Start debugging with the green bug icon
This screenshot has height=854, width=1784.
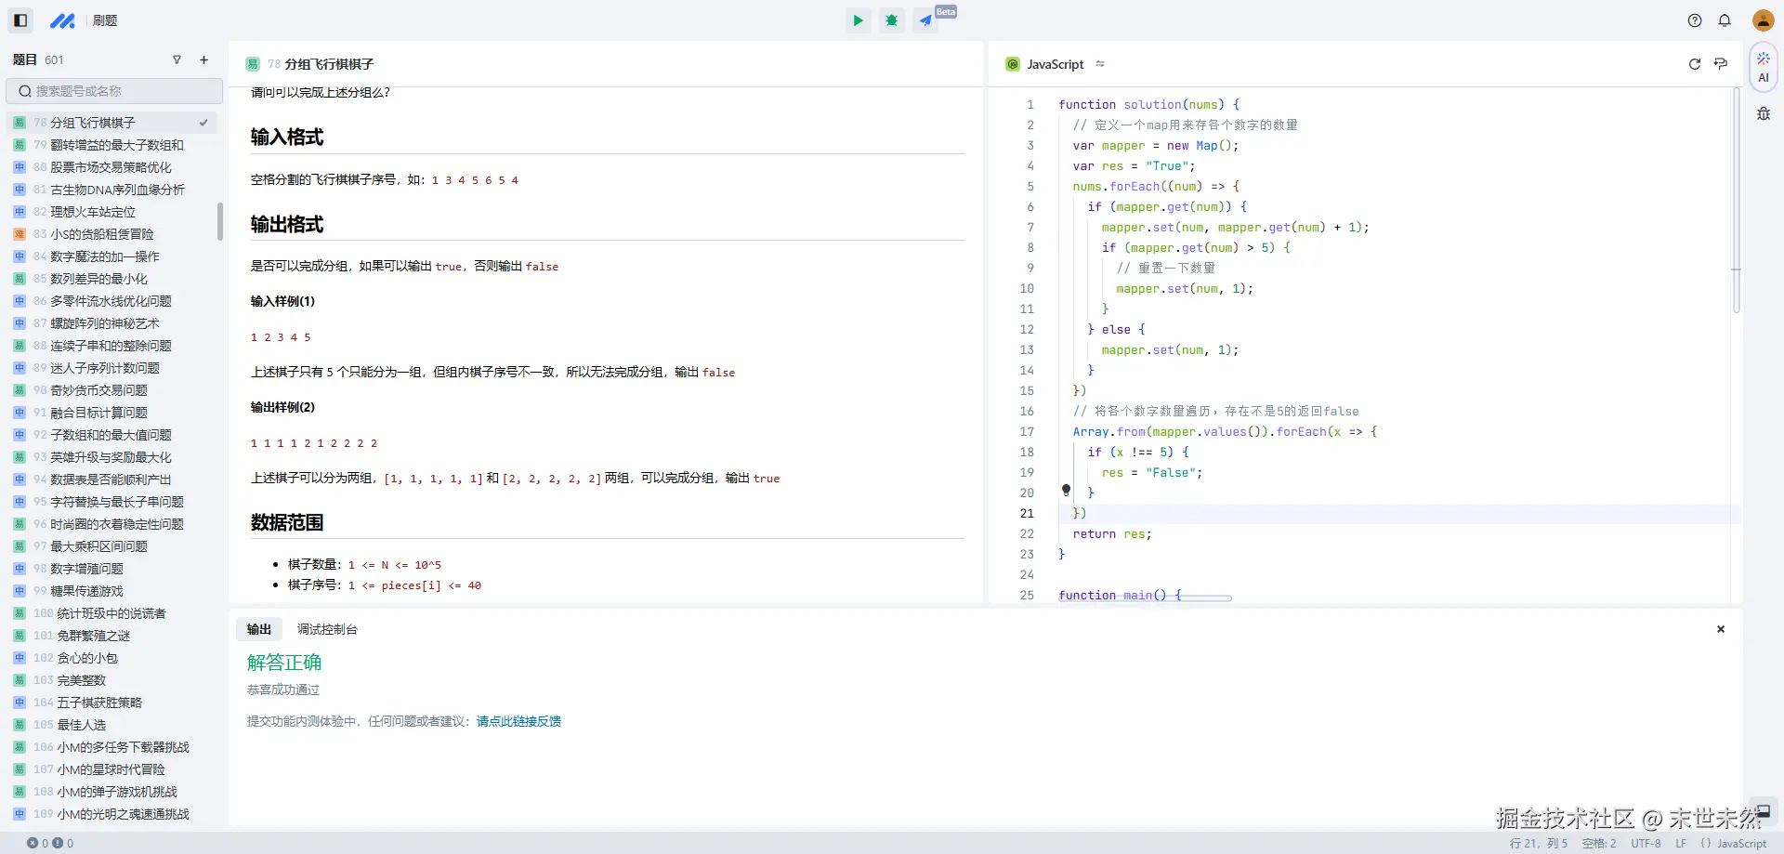[x=892, y=20]
